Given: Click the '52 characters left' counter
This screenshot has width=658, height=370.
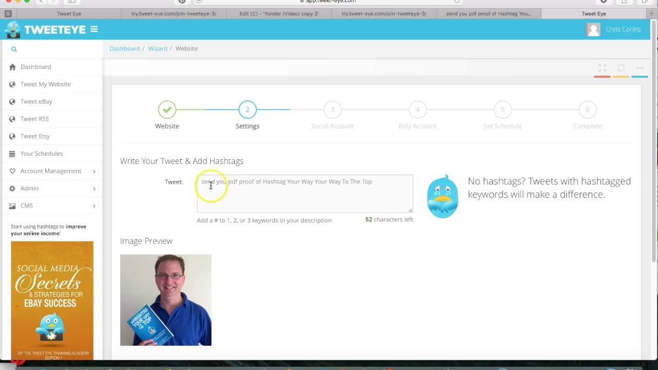Looking at the screenshot, I should point(389,219).
